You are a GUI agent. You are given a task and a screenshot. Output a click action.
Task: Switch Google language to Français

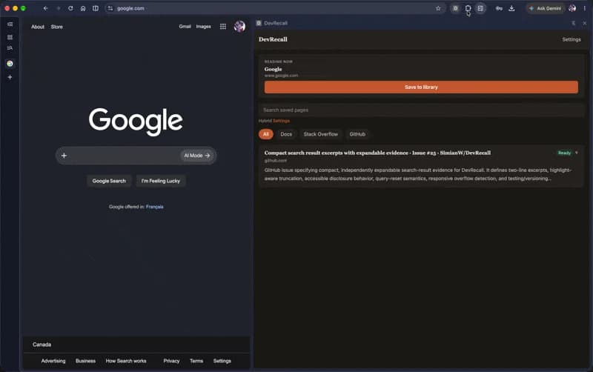coord(155,207)
